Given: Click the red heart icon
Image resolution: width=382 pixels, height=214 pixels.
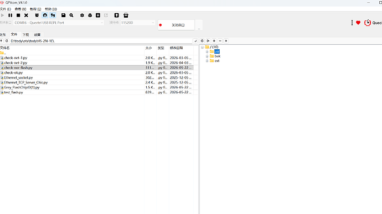Looking at the screenshot, I should point(358,23).
